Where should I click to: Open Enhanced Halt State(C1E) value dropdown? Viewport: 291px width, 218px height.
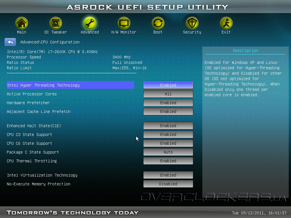(x=168, y=126)
